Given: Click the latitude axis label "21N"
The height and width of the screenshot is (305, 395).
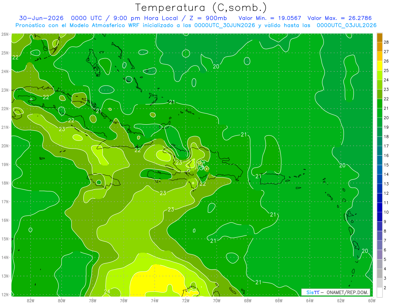Looking at the screenshot, I should (5, 127).
